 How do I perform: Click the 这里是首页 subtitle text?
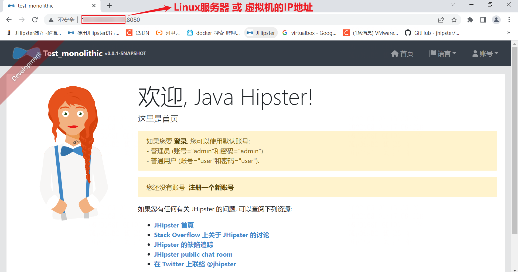pyautogui.click(x=158, y=119)
